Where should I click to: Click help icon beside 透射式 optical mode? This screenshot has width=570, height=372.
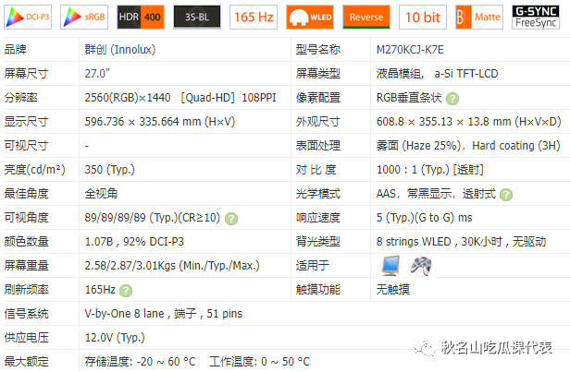click(506, 195)
